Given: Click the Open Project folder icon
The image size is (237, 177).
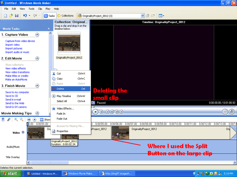Looking at the screenshot, I should (11, 16).
